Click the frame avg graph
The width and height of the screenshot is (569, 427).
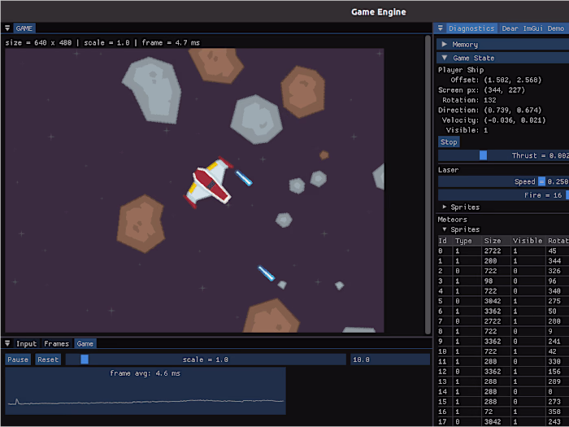(146, 390)
